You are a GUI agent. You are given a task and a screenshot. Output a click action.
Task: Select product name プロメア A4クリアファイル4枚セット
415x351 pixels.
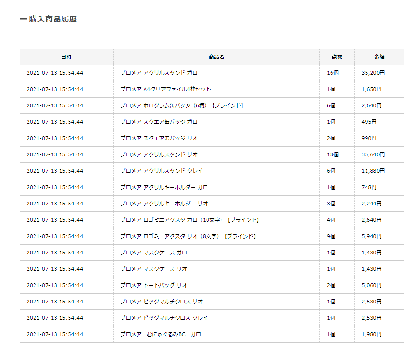click(x=166, y=89)
